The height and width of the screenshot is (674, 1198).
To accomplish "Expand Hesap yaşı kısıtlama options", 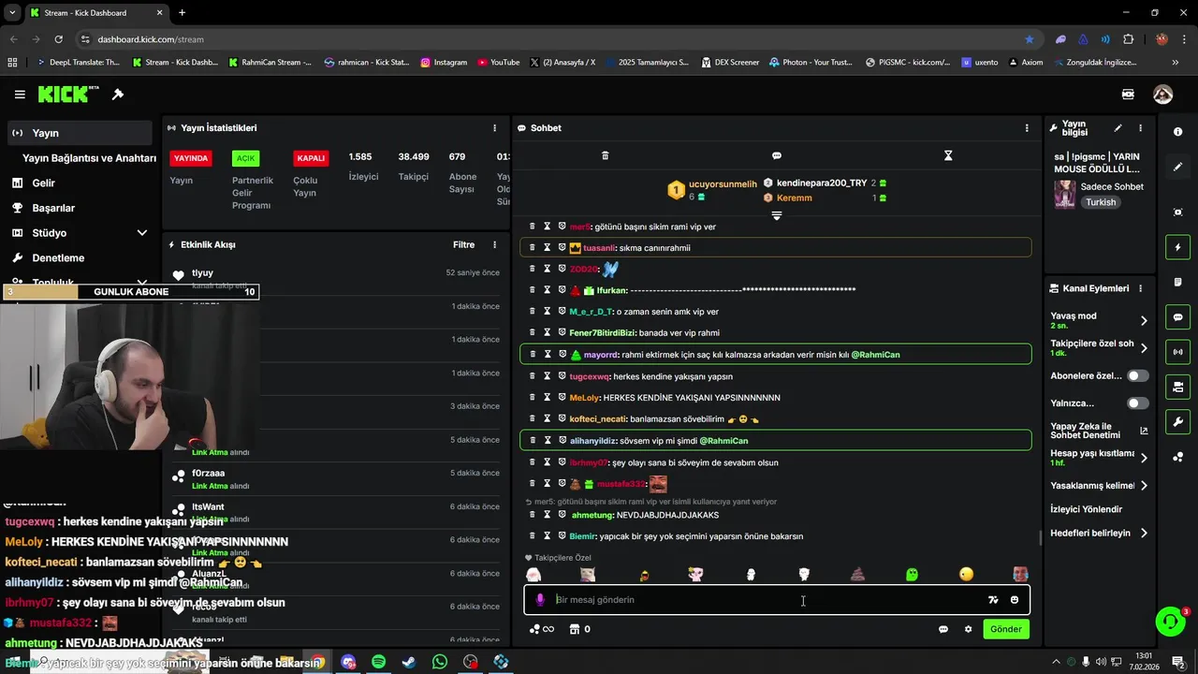I will click(x=1144, y=458).
